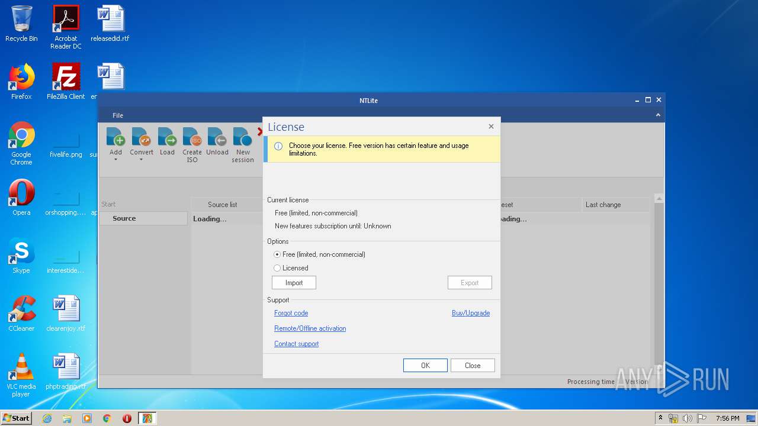
Task: Open Recycle Bin desktop icon
Action: [x=21, y=24]
